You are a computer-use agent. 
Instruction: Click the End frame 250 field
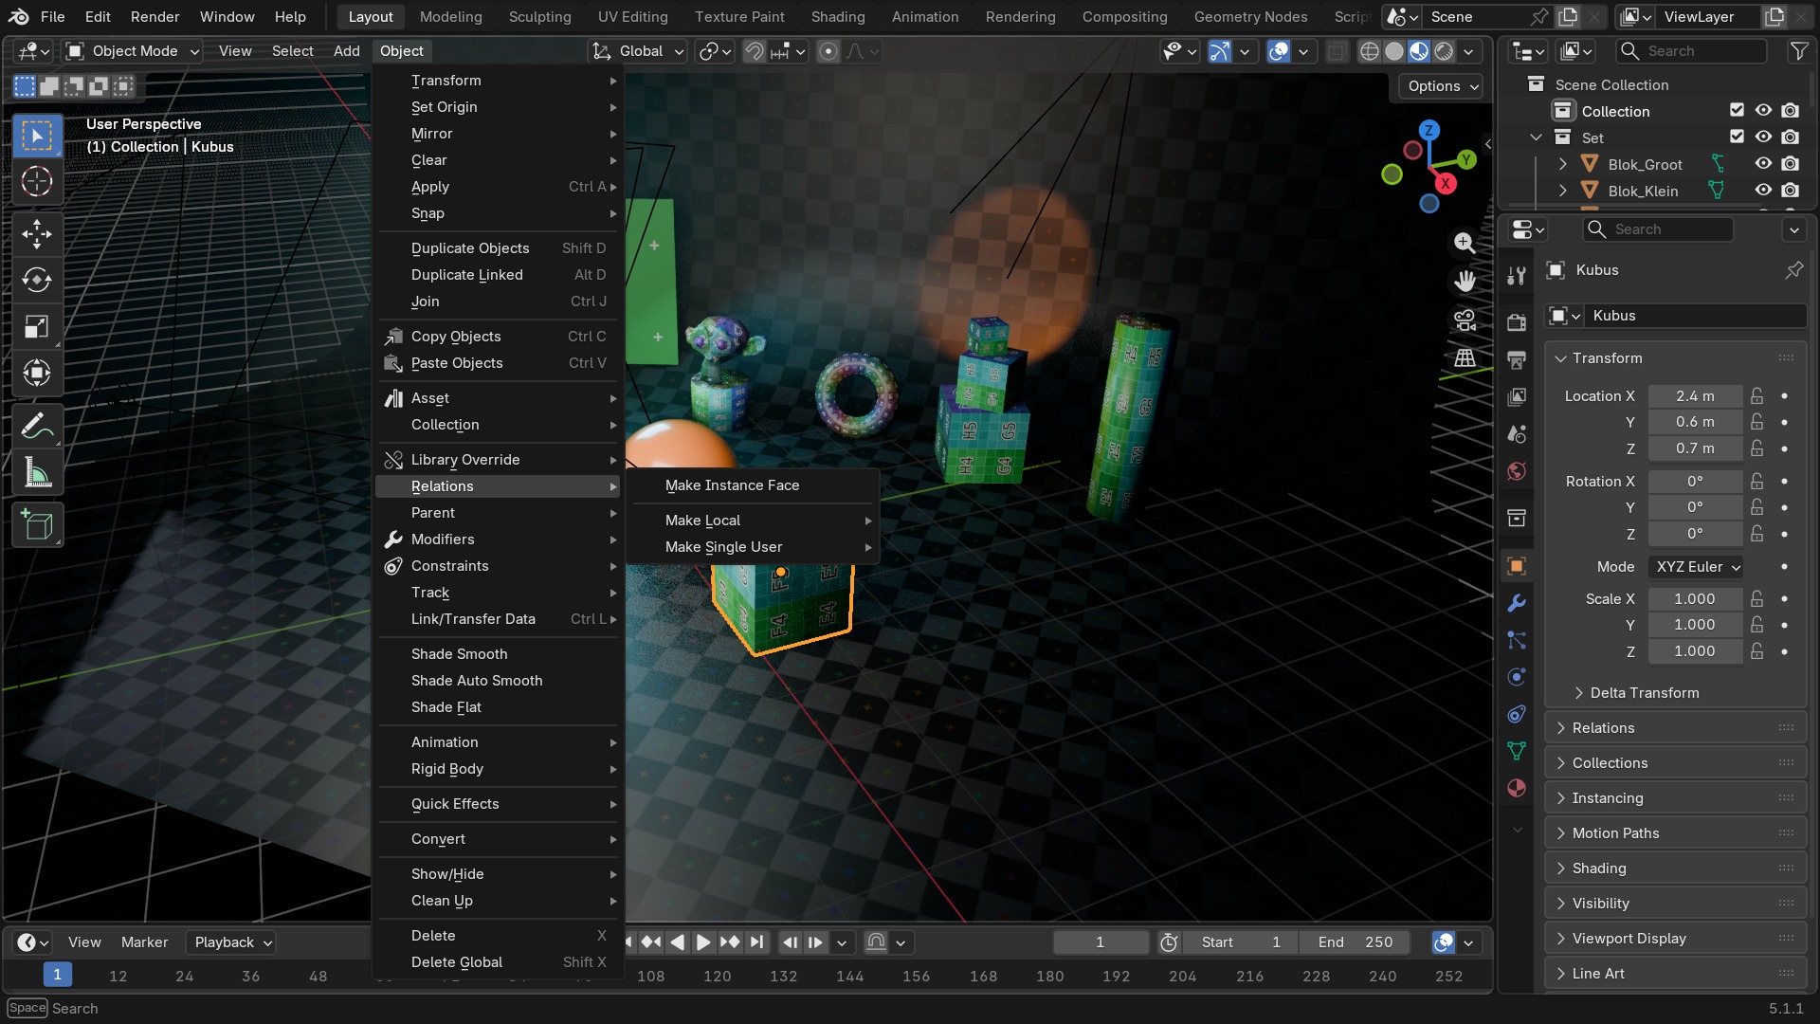1354,942
